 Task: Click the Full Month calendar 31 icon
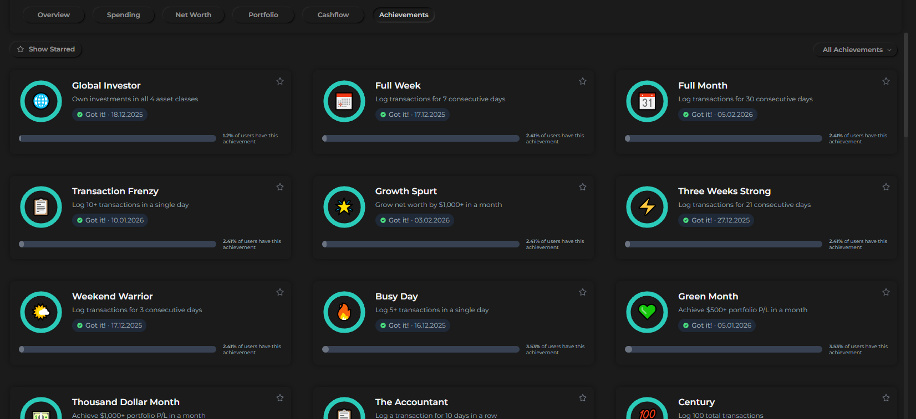pyautogui.click(x=647, y=101)
